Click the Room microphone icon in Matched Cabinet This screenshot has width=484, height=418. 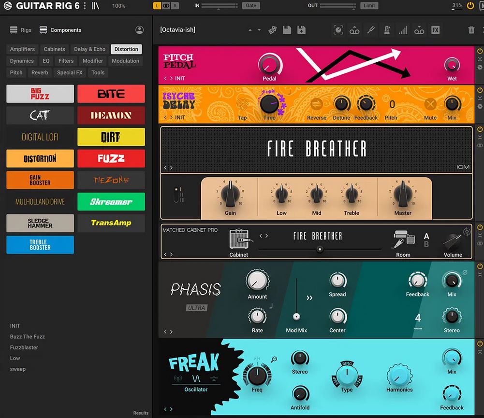pyautogui.click(x=404, y=239)
